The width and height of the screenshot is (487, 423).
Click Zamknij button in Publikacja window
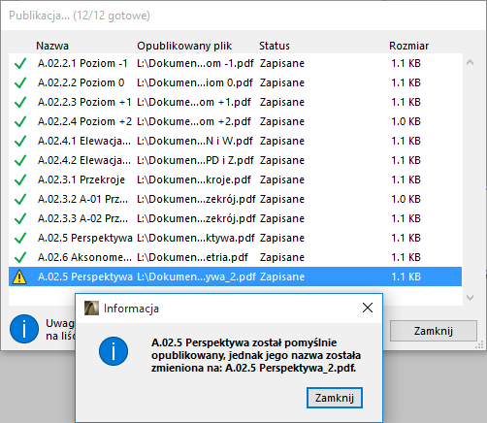click(434, 331)
